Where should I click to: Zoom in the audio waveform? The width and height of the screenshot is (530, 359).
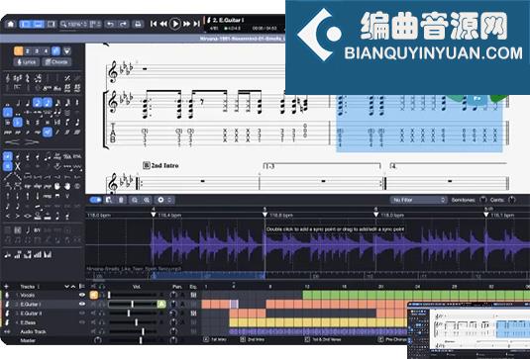[147, 200]
